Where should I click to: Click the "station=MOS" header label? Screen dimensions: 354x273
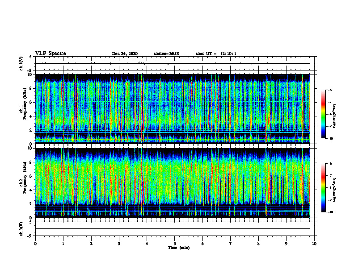[166, 54]
